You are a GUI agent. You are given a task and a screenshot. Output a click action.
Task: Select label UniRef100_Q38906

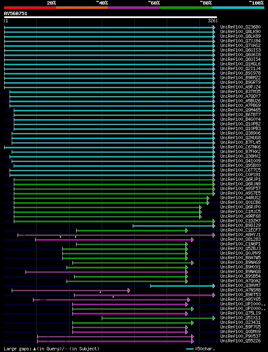click(x=240, y=133)
